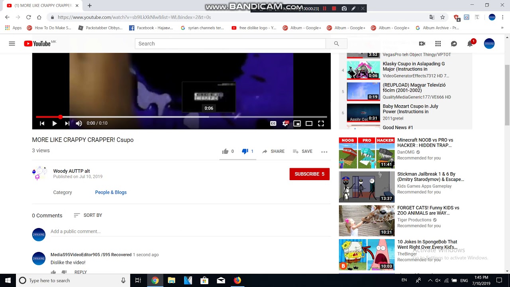
Task: Open the Apps bookmarks shortcut
Action: pyautogui.click(x=13, y=28)
